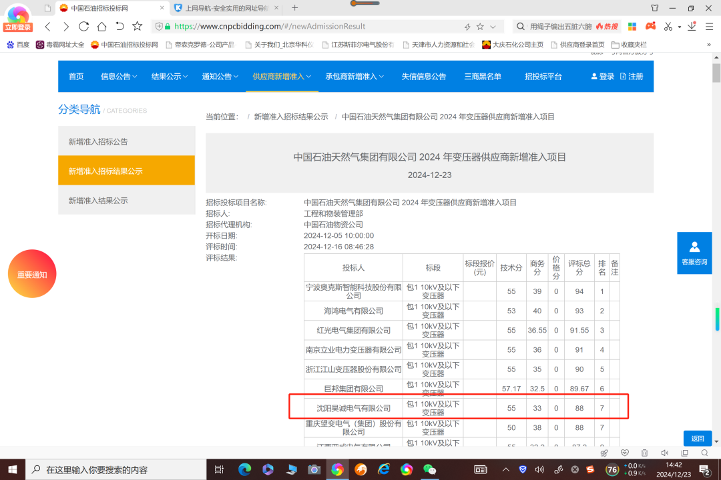Click the 重要通知 round floating button

pos(32,274)
